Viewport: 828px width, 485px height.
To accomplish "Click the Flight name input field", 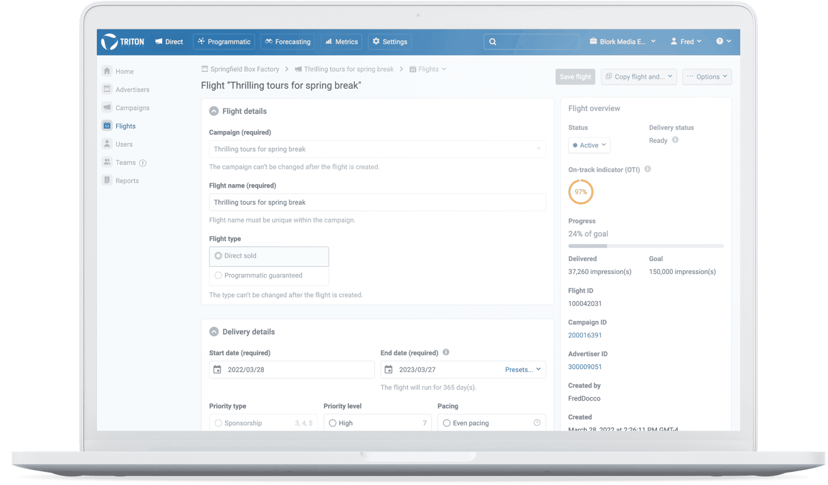I will pos(377,202).
